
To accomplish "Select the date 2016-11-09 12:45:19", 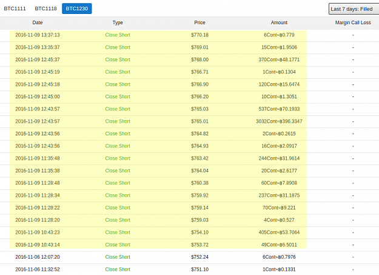I will point(38,72).
